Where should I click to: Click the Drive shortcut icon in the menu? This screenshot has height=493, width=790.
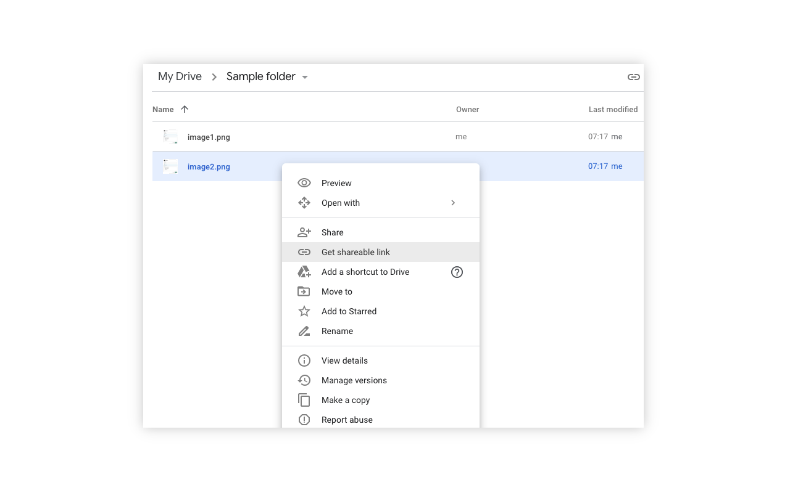304,272
